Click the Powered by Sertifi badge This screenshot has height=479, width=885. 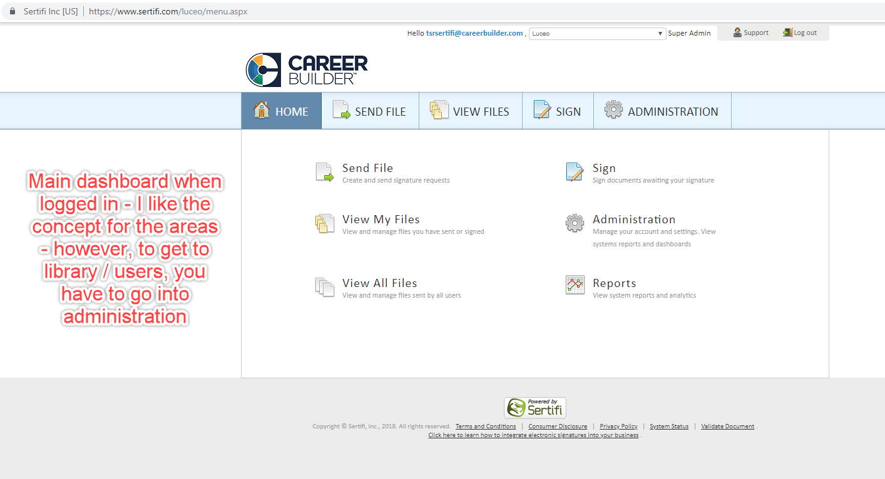pyautogui.click(x=535, y=408)
